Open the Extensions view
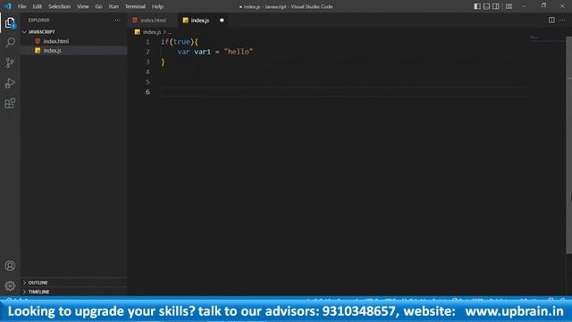572x322 pixels. tap(10, 104)
